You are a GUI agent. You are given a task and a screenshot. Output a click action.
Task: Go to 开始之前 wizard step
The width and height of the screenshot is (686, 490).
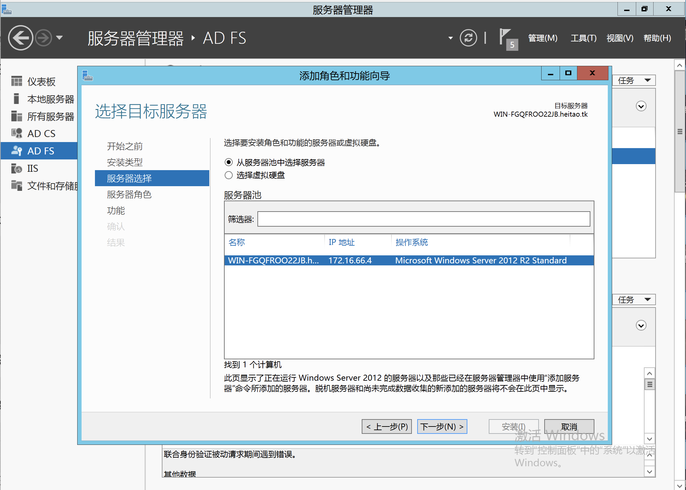pyautogui.click(x=125, y=146)
